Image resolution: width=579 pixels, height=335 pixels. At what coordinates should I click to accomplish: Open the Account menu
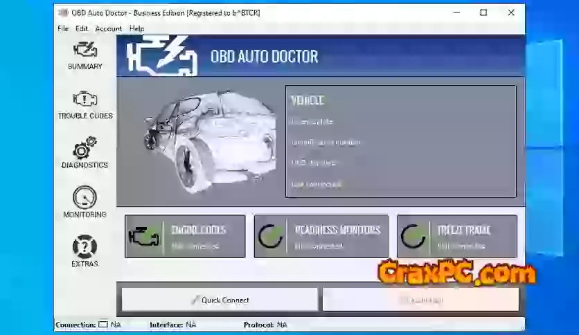[108, 28]
